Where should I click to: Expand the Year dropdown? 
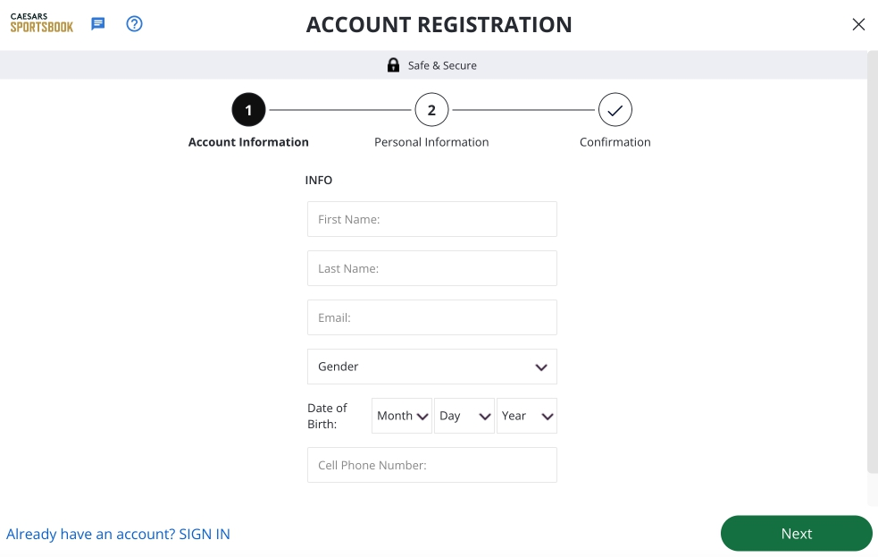526,416
